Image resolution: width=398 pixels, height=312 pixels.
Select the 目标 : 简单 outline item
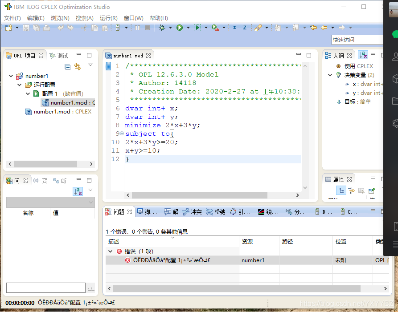coord(353,102)
